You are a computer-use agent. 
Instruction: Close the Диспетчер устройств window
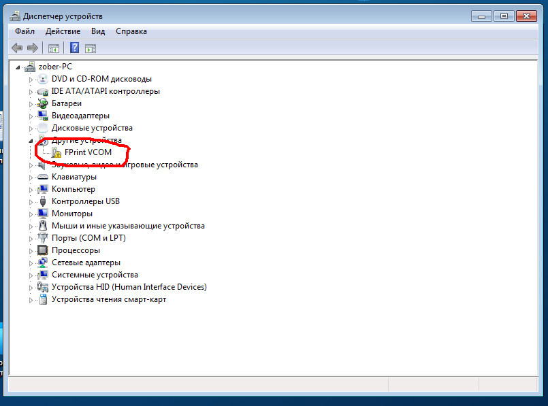[526, 16]
